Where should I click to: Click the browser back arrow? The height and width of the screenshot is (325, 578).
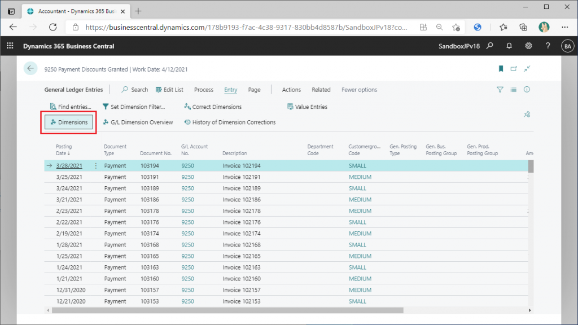pos(14,27)
